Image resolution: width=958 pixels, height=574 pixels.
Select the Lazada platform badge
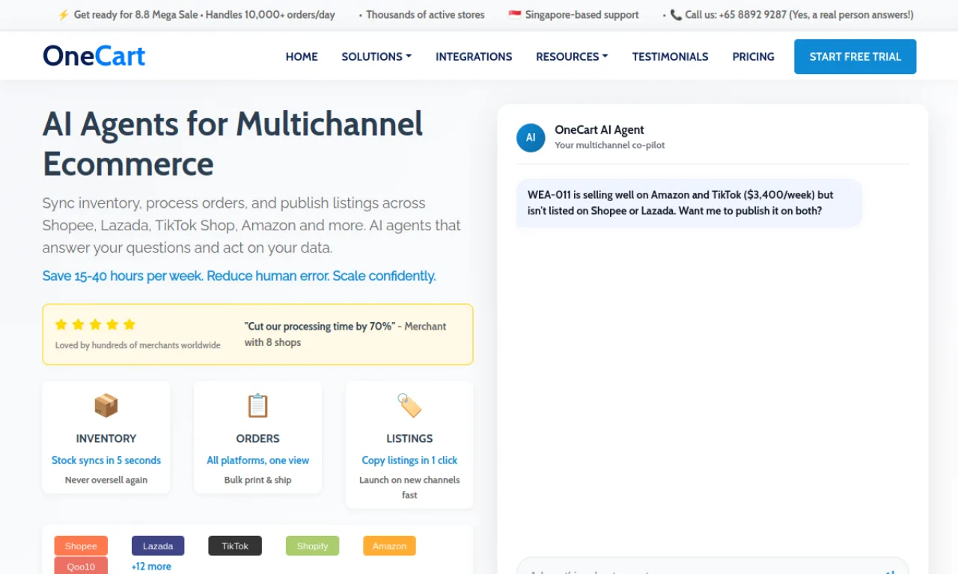(158, 546)
